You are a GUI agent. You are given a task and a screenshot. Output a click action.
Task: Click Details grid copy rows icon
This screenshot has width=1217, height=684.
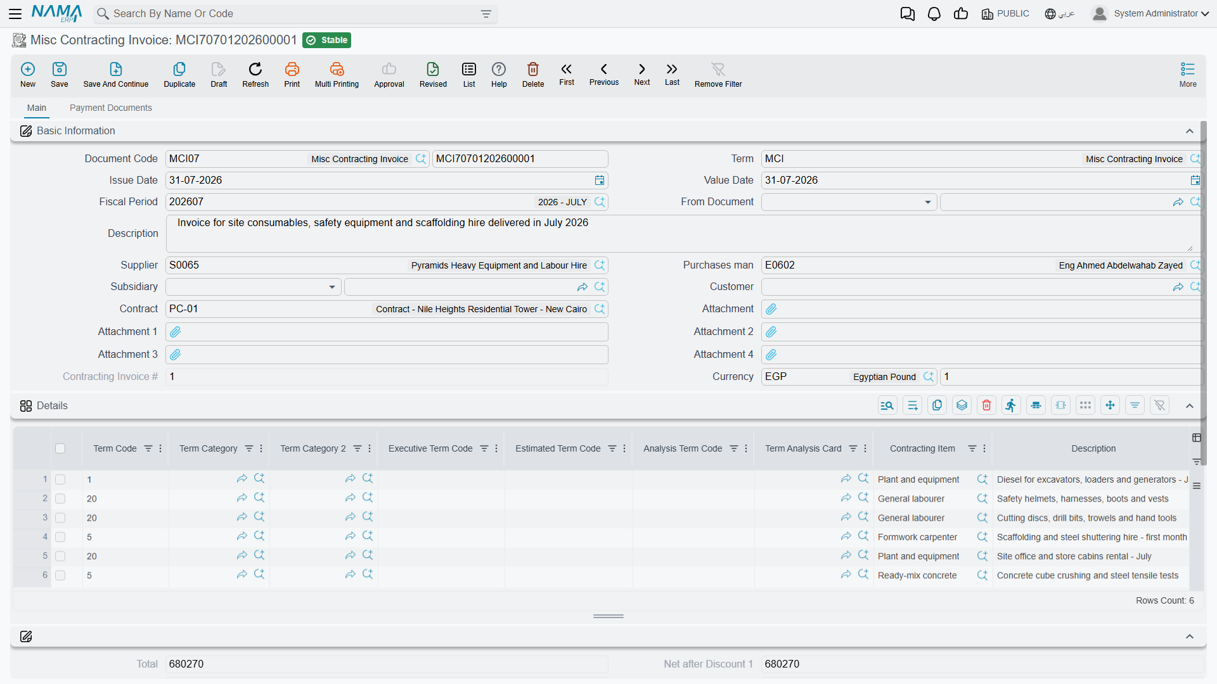[x=937, y=405]
